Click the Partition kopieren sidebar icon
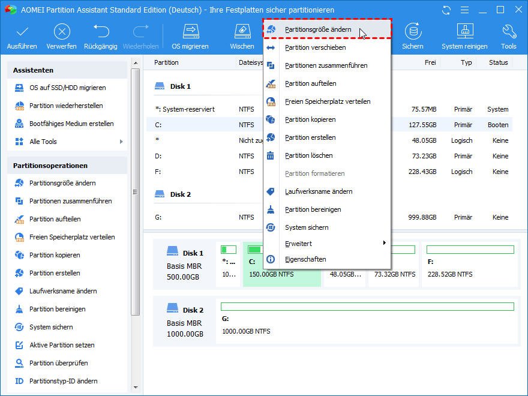Screen dimensions: 528x396 coord(19,255)
